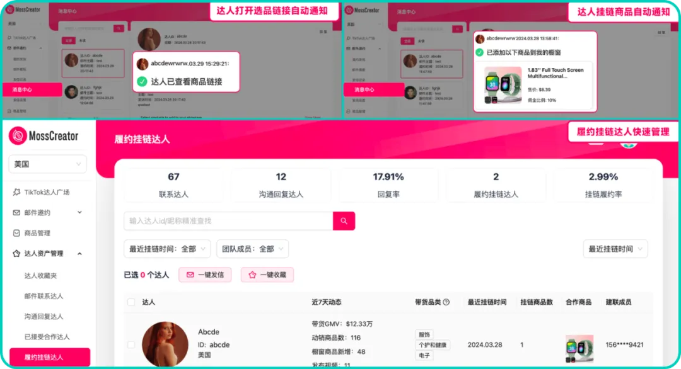Open the 最近挂链时间：全部 filter dropdown

pos(167,249)
